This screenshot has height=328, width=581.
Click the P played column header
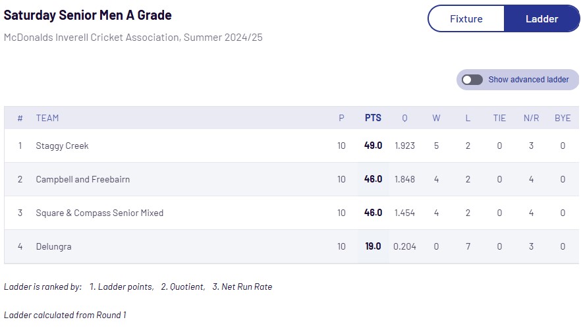click(x=341, y=118)
